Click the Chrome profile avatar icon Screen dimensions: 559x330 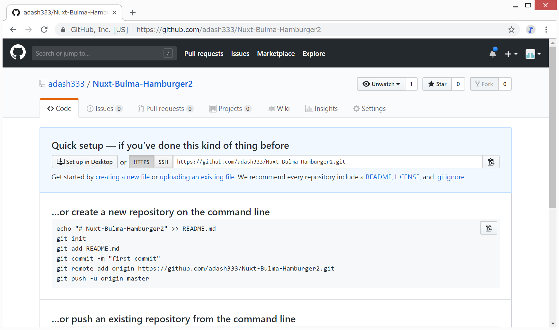(530, 30)
